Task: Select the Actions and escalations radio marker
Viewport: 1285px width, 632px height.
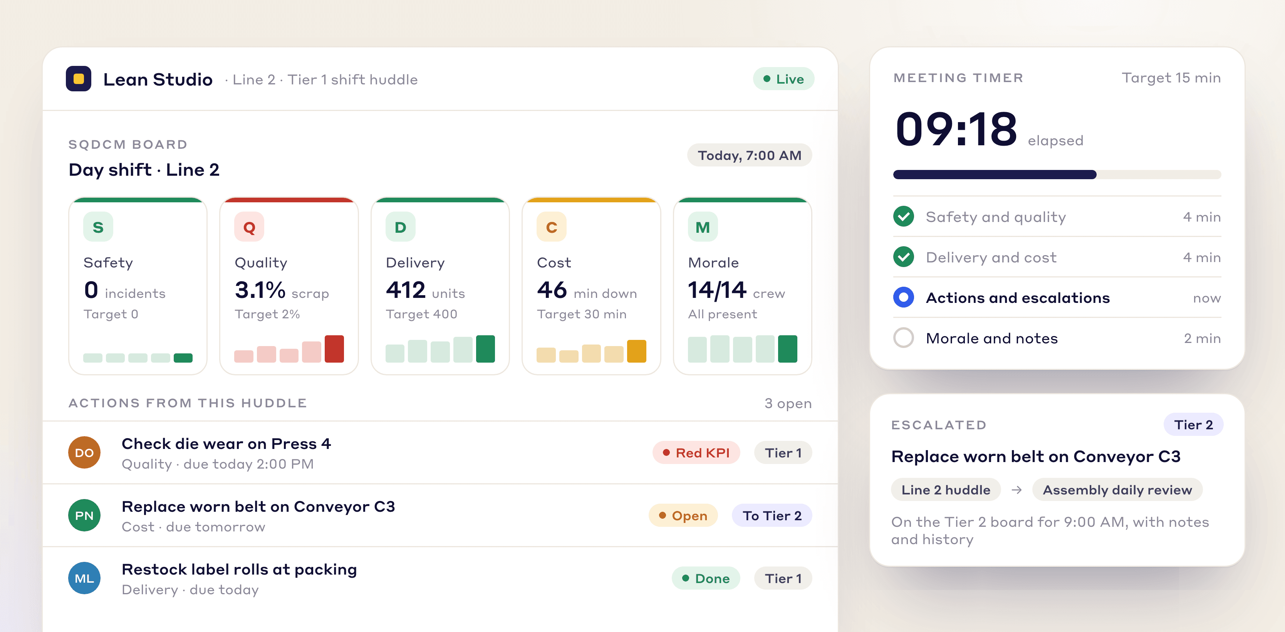Action: coord(903,298)
